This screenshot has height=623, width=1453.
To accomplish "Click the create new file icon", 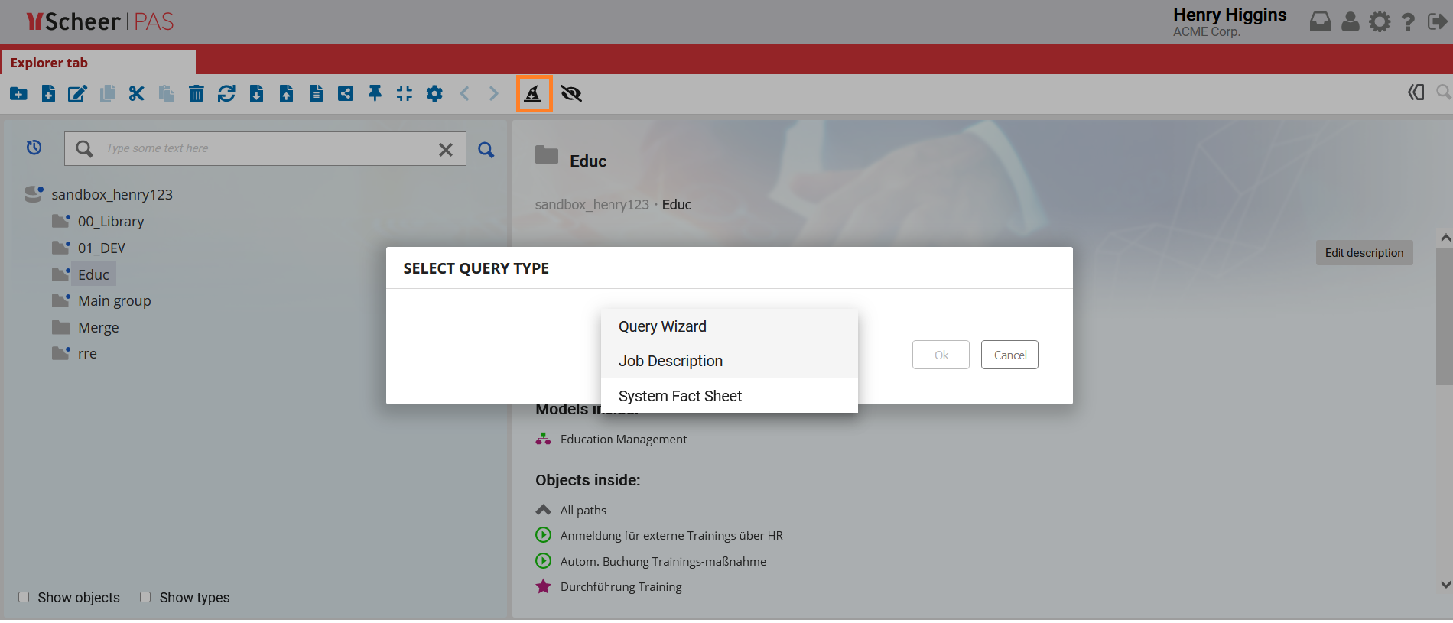I will click(48, 93).
